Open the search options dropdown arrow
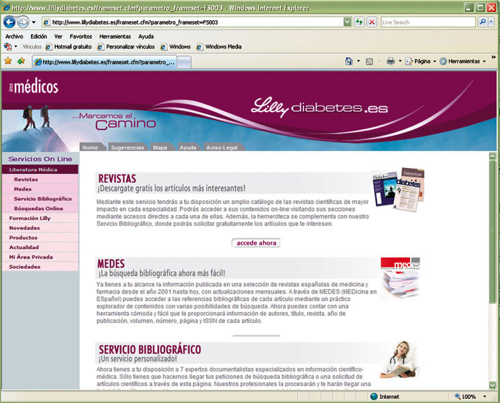500x403 pixels. tap(491, 21)
